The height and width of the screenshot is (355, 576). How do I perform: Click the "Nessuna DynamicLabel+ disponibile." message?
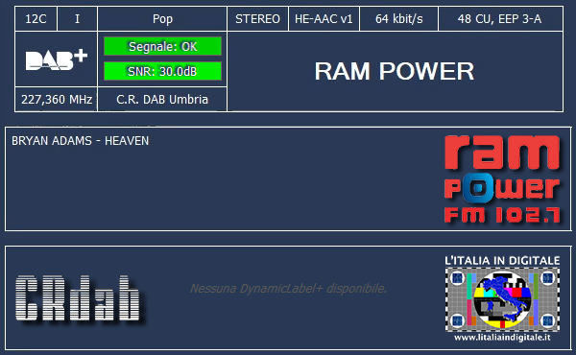288,289
